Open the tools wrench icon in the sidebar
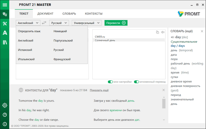The image size is (206, 129). tap(5, 23)
